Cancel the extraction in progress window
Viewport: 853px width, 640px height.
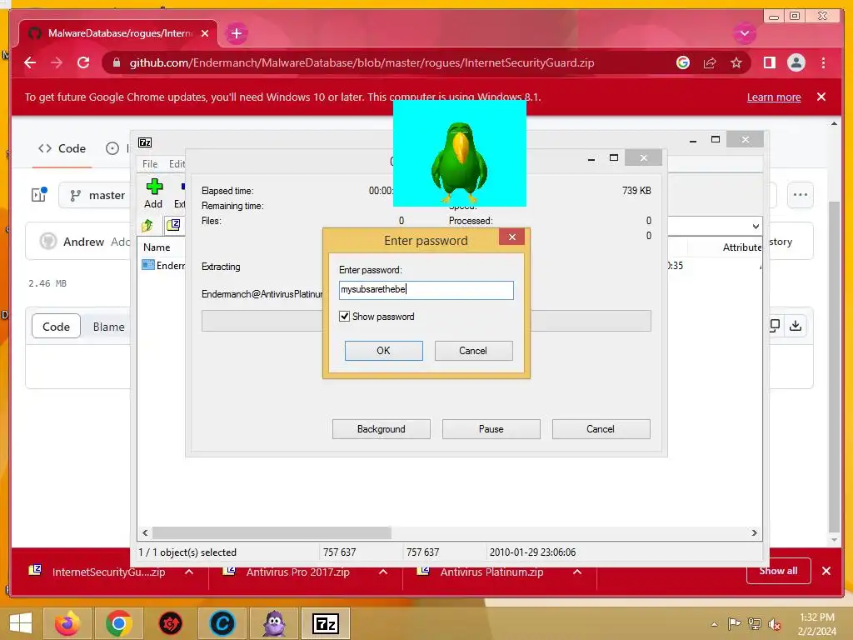pyautogui.click(x=601, y=429)
